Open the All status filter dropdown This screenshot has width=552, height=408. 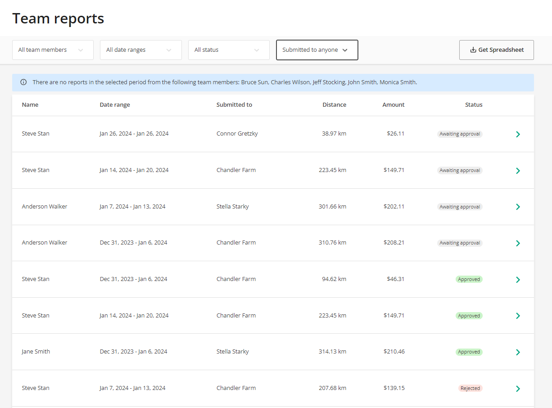click(229, 50)
